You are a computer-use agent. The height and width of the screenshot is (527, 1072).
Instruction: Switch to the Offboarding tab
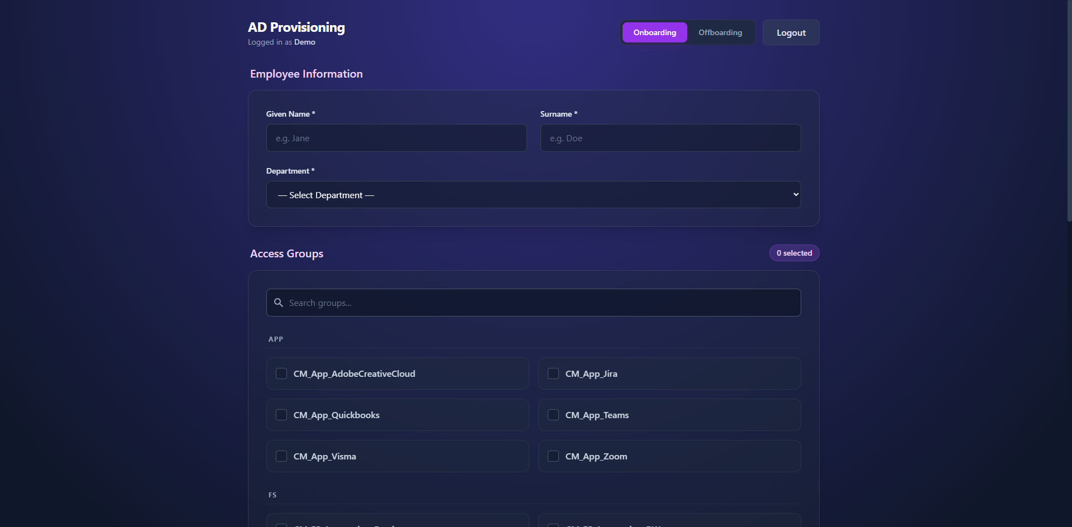pyautogui.click(x=720, y=32)
